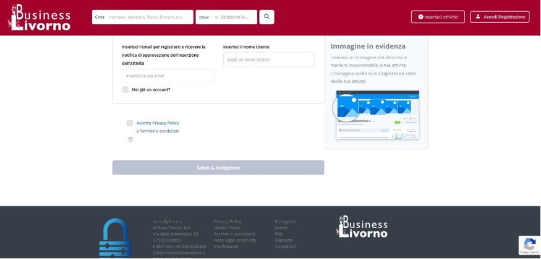Viewport: 541px width, 259px height.
Task: Click the Business Livorno footer logo
Action: pyautogui.click(x=362, y=227)
